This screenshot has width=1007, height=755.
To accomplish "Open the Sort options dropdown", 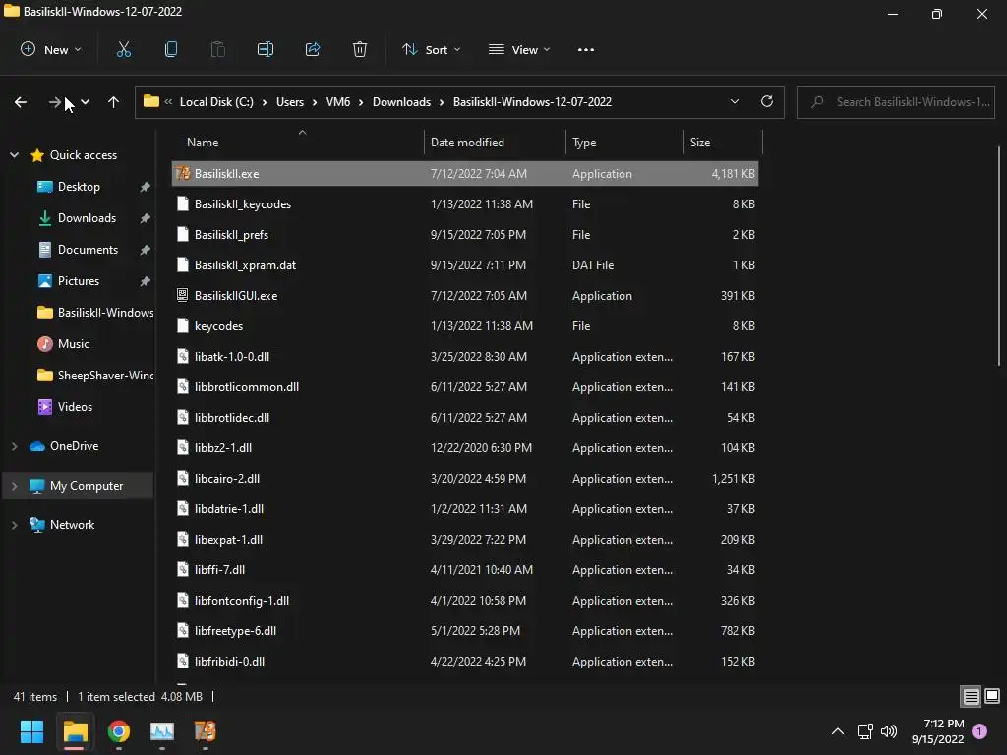I will coord(431,49).
